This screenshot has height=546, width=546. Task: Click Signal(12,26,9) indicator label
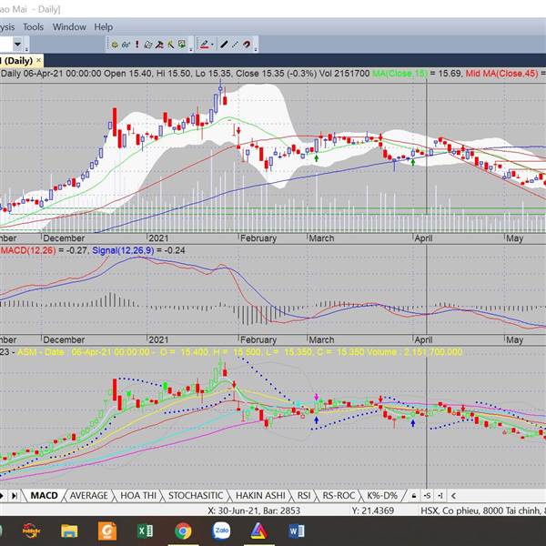coord(123,250)
